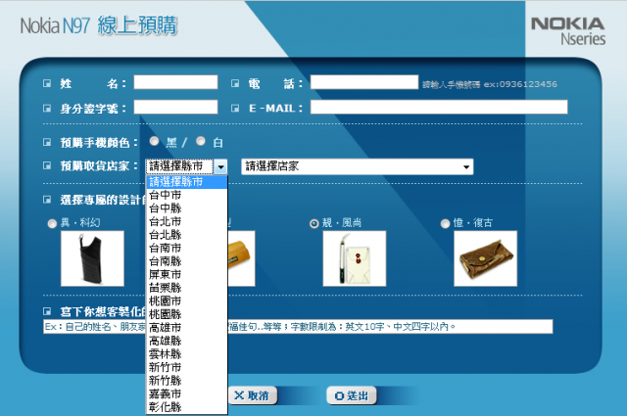Click the 取消 cancel button

click(x=253, y=395)
